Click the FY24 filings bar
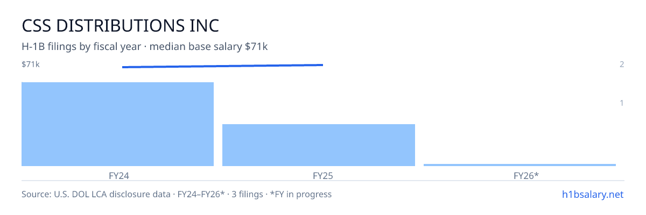The width and height of the screenshot is (646, 215). [x=117, y=124]
